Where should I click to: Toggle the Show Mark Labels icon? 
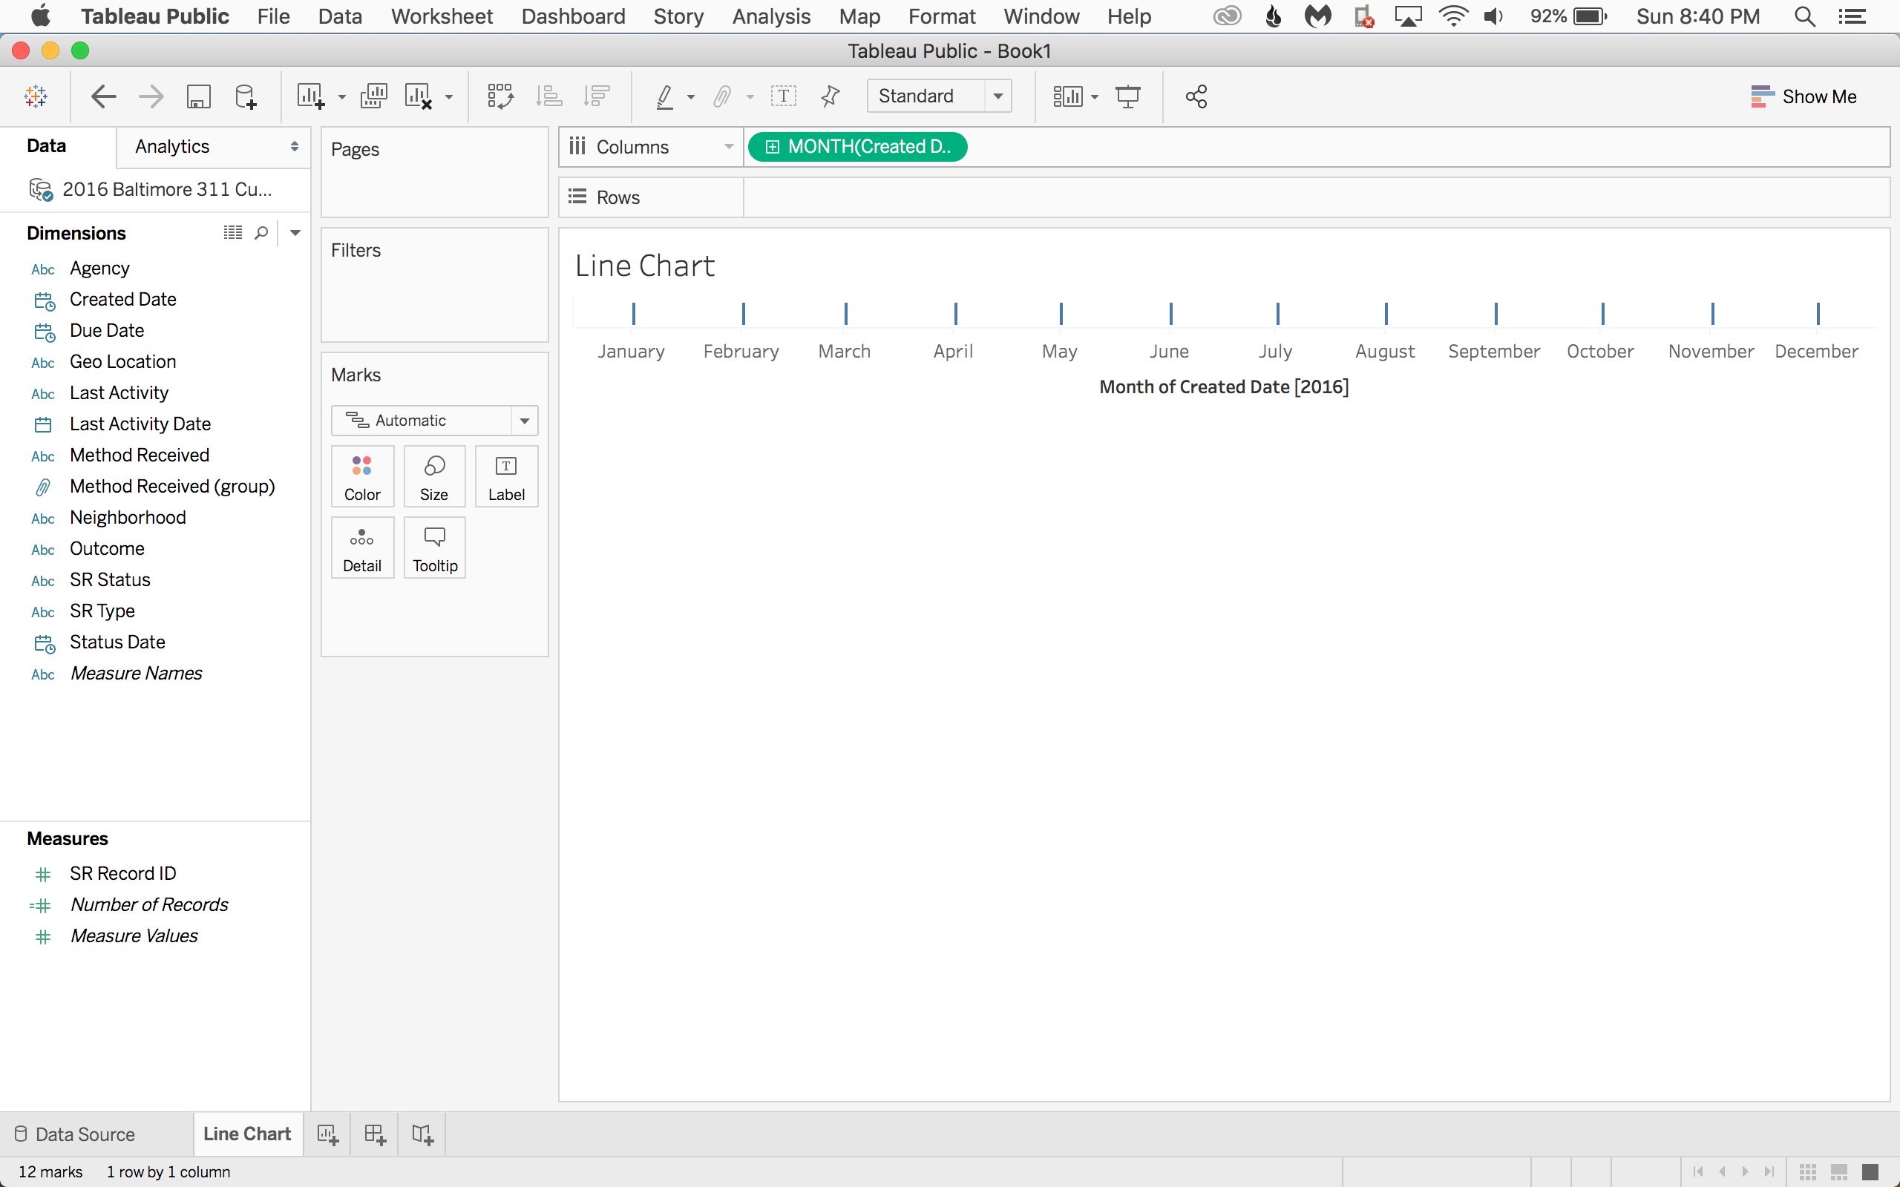(x=784, y=96)
